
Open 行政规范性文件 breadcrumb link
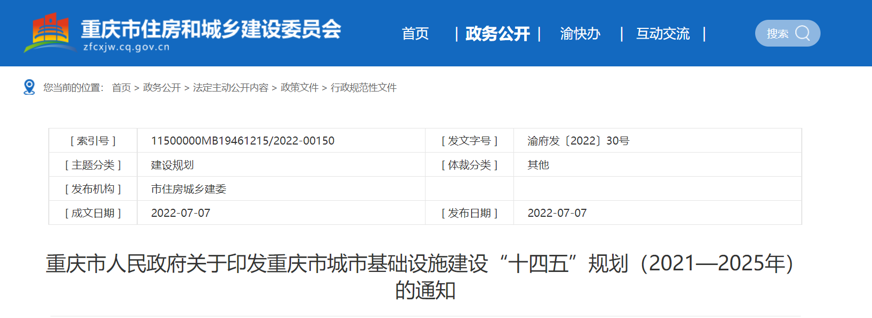click(363, 88)
